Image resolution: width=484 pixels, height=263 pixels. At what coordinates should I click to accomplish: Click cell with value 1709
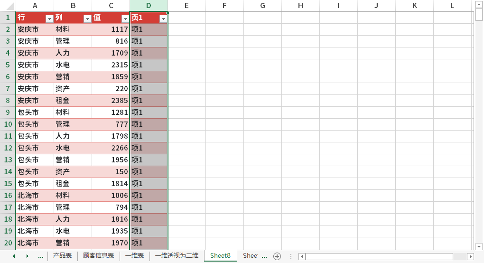(111, 53)
